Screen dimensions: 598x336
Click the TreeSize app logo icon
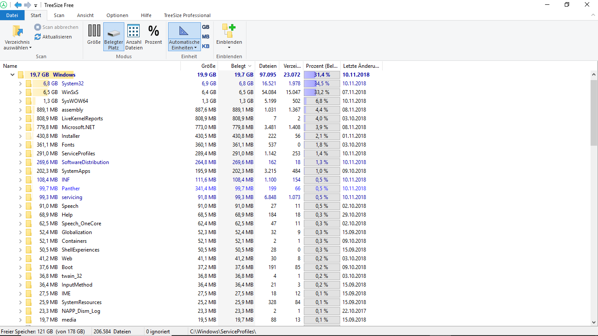[x=4, y=5]
